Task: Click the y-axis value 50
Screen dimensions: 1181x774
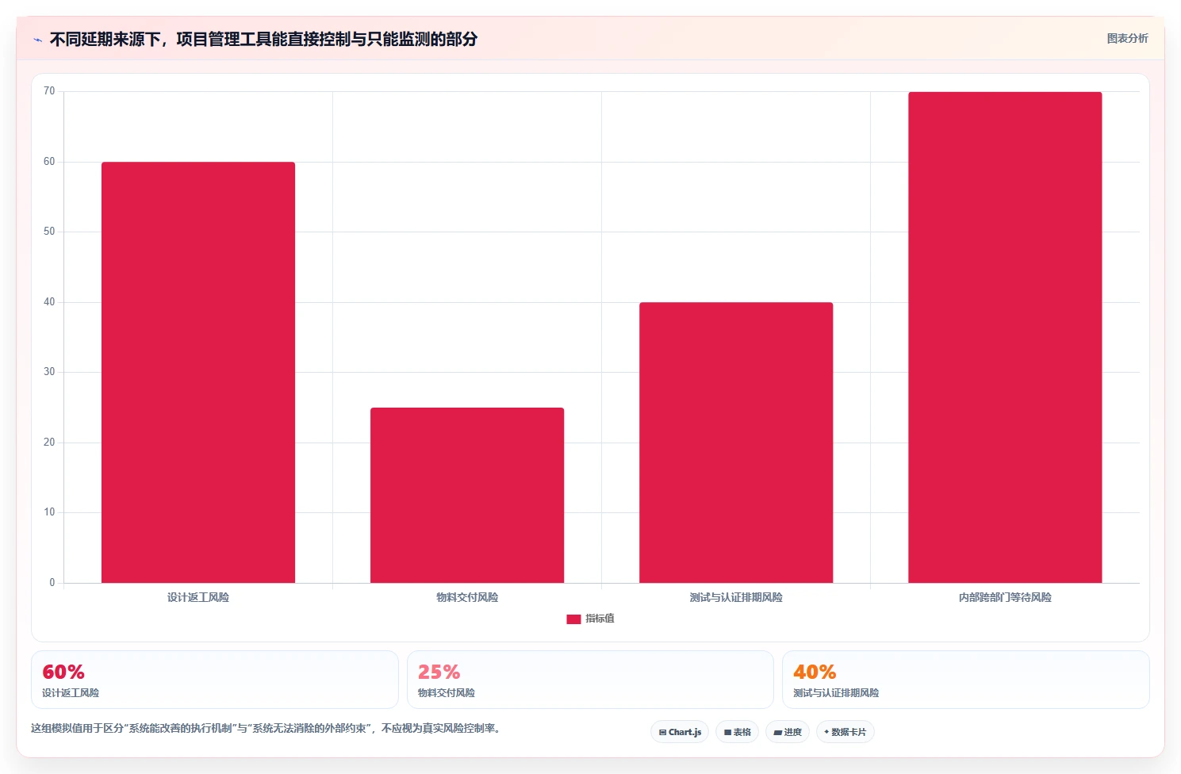Action: pos(49,232)
